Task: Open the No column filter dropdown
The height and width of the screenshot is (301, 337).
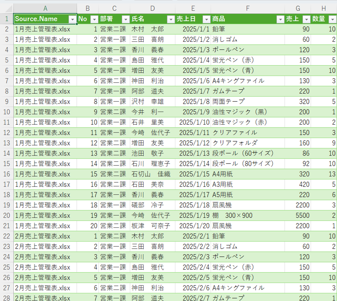Action: pyautogui.click(x=94, y=19)
